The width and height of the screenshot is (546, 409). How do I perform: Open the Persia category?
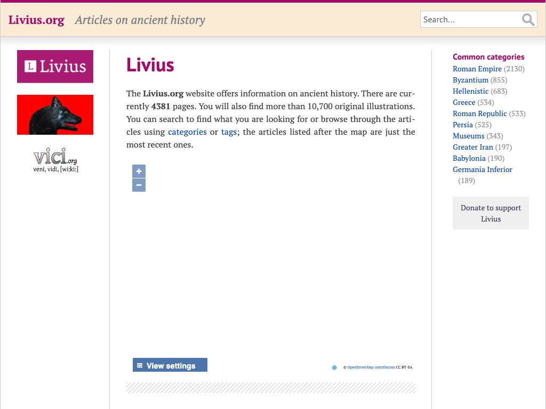click(462, 125)
